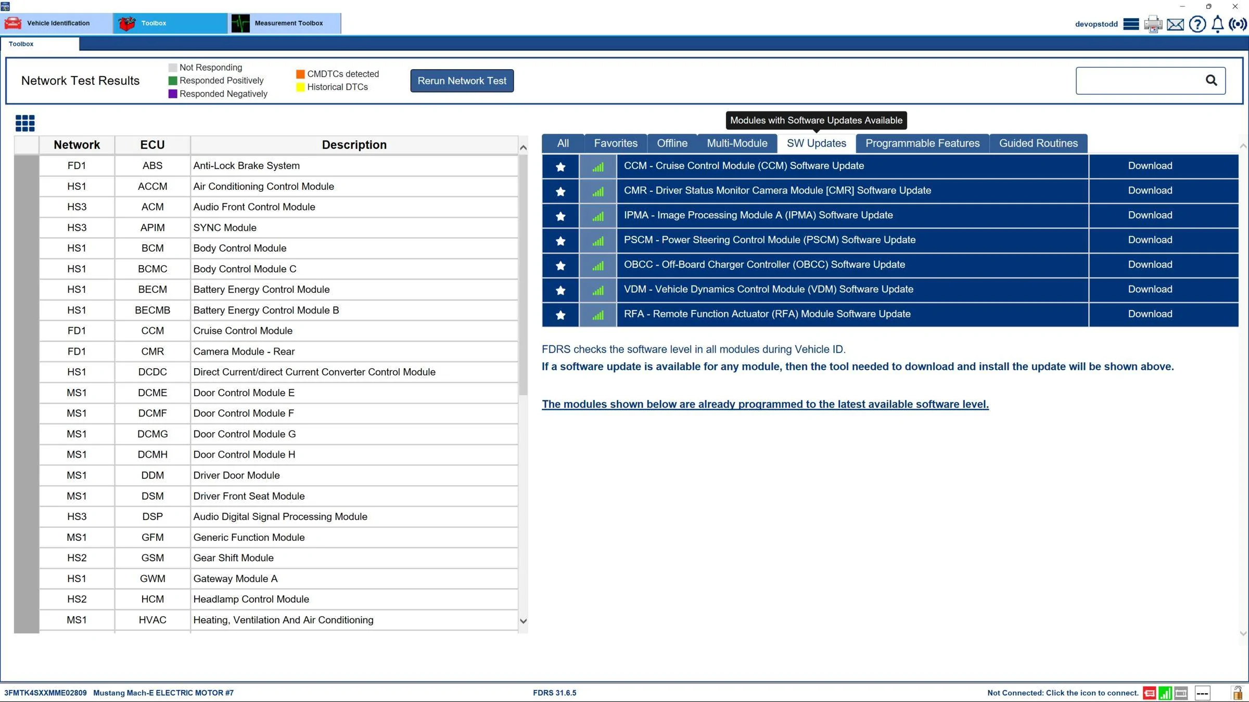Click the printer icon in top toolbar

click(1153, 24)
